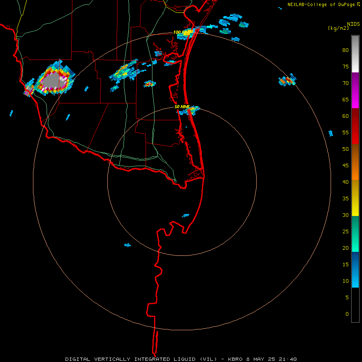Select the 10 value on the color scale
Screen dimensions: 362x362
(x=346, y=281)
